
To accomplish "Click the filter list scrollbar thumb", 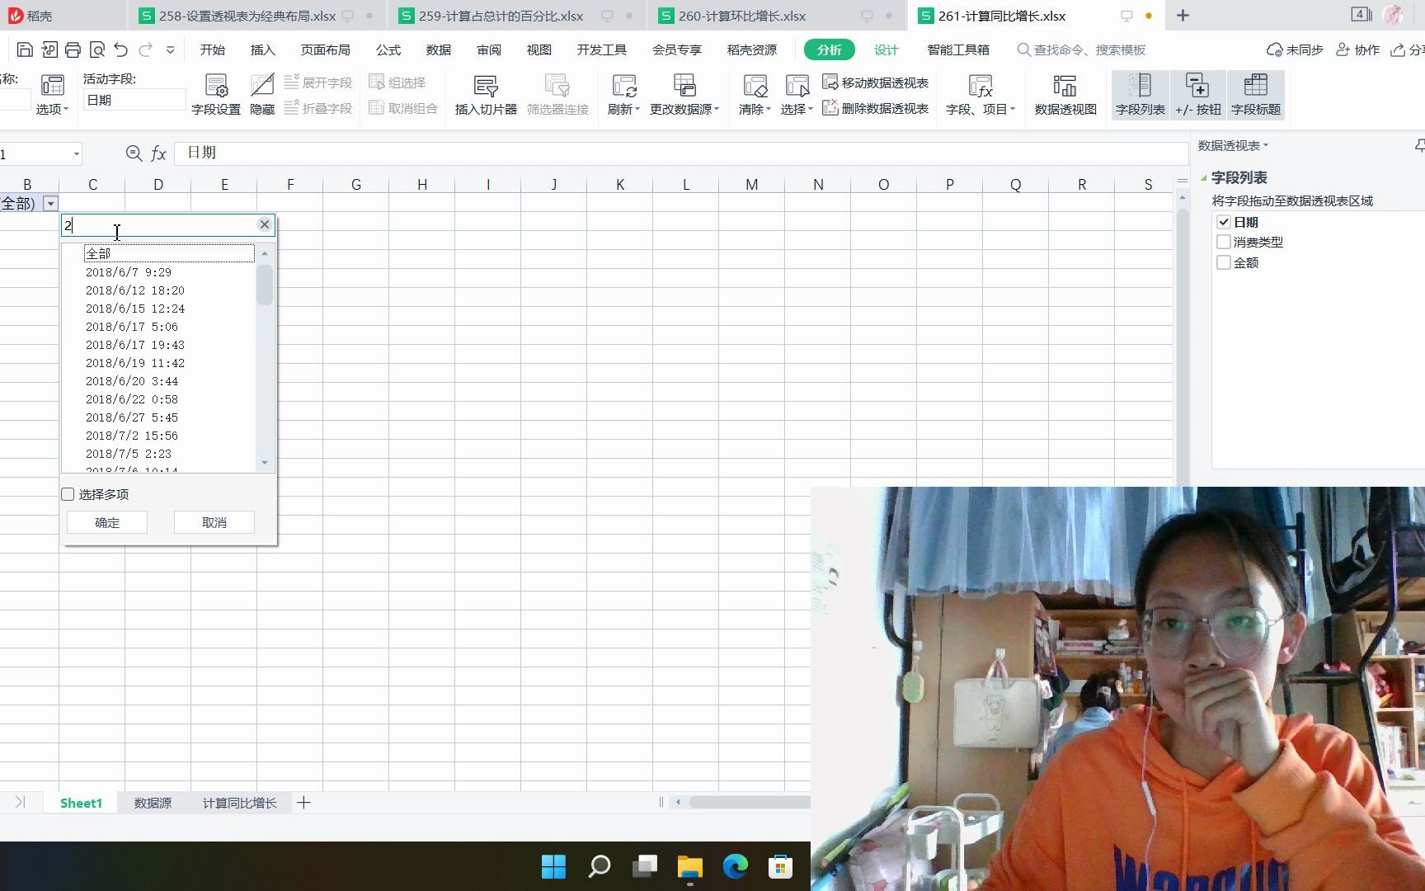I will click(265, 285).
